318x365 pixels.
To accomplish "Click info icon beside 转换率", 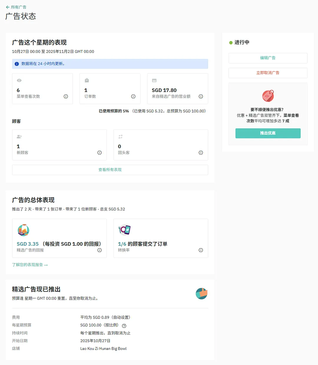I will tap(201, 250).
